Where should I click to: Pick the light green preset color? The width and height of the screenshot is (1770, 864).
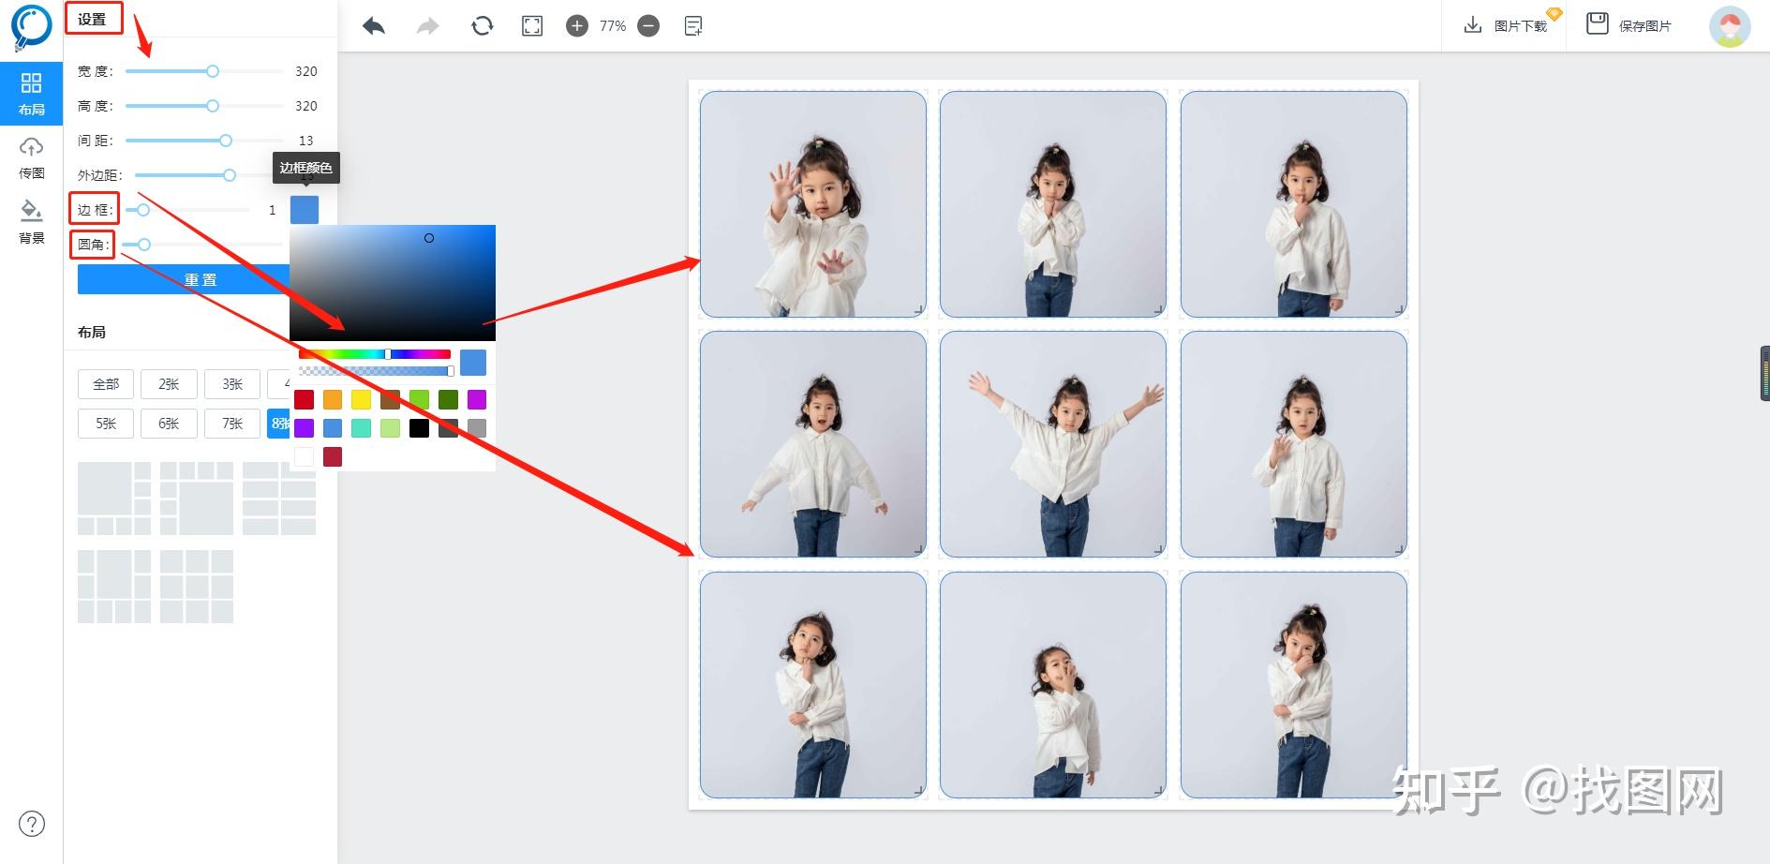point(420,400)
